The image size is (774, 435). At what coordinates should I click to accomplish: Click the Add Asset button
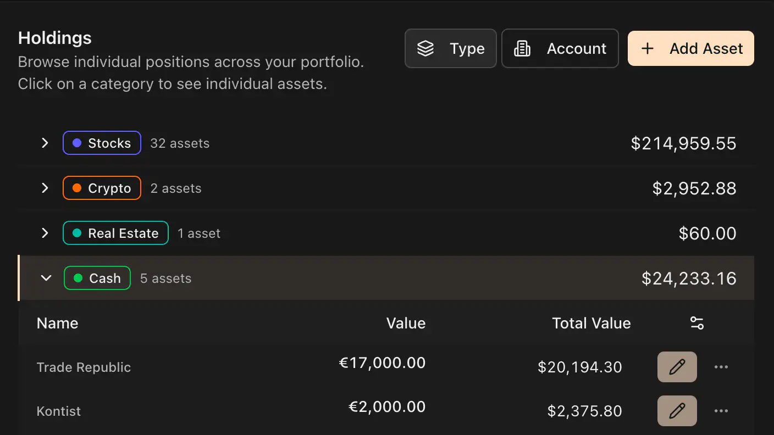tap(690, 48)
